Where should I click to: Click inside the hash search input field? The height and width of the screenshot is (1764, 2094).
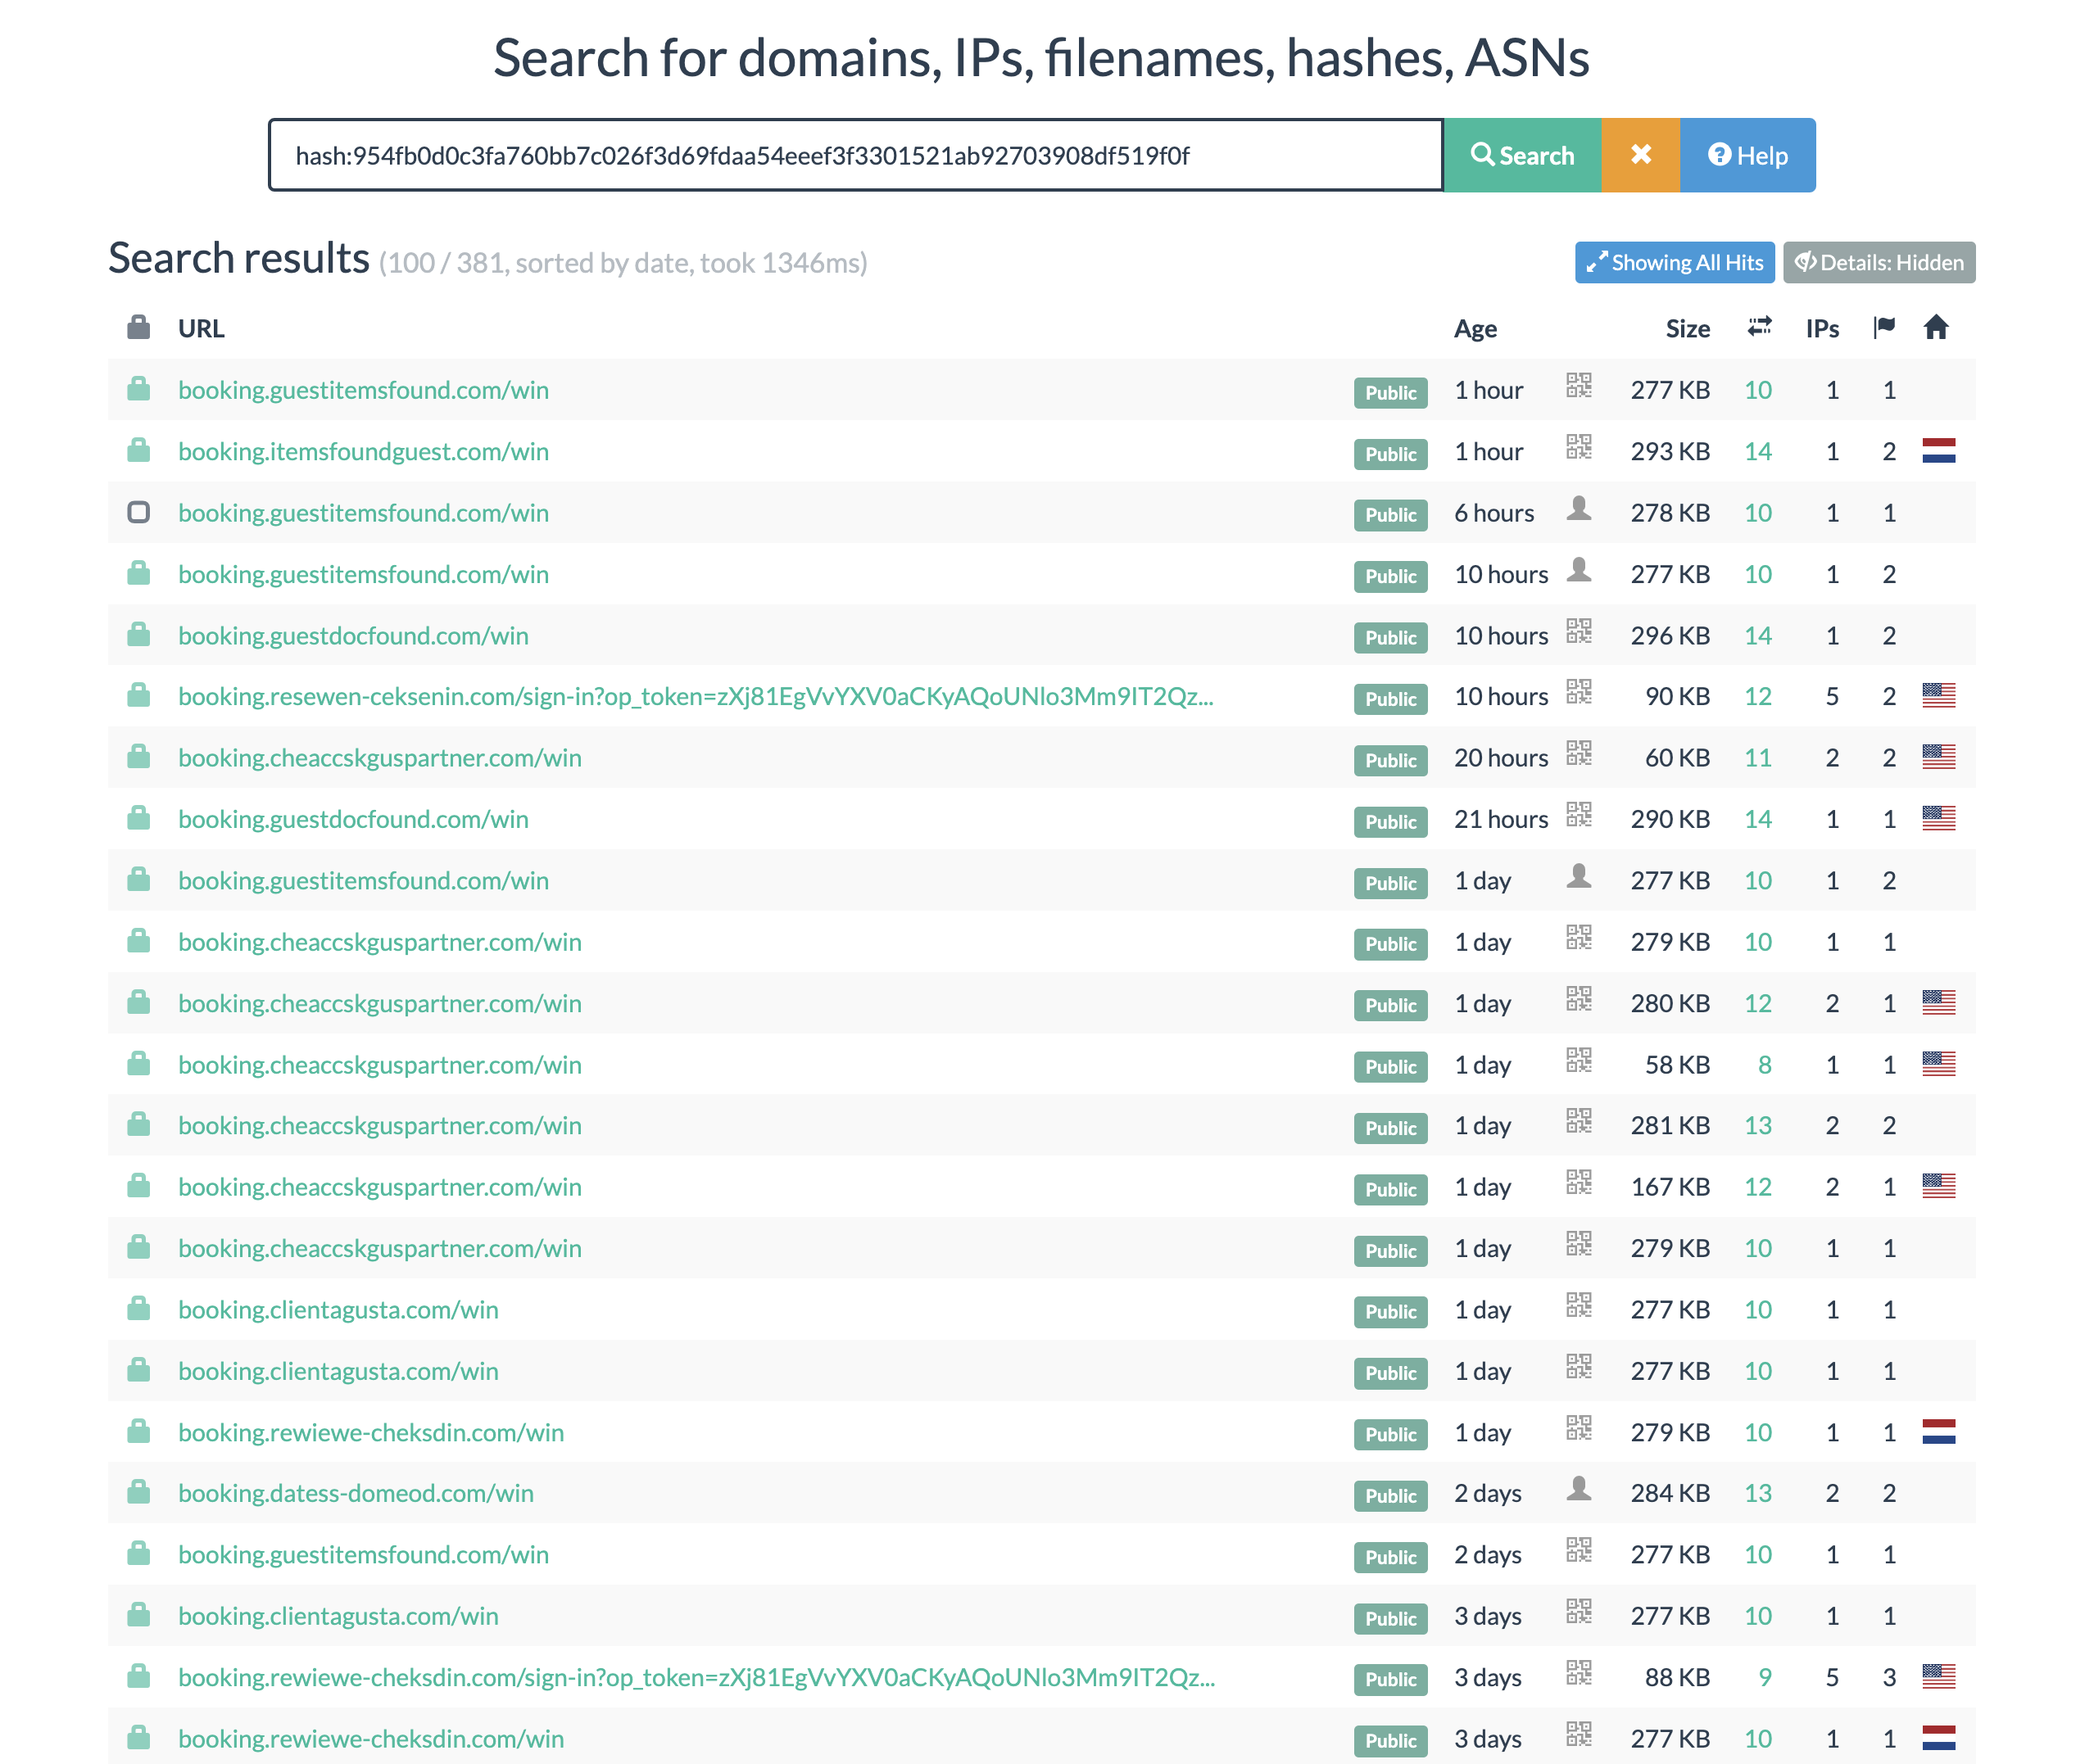pyautogui.click(x=855, y=155)
